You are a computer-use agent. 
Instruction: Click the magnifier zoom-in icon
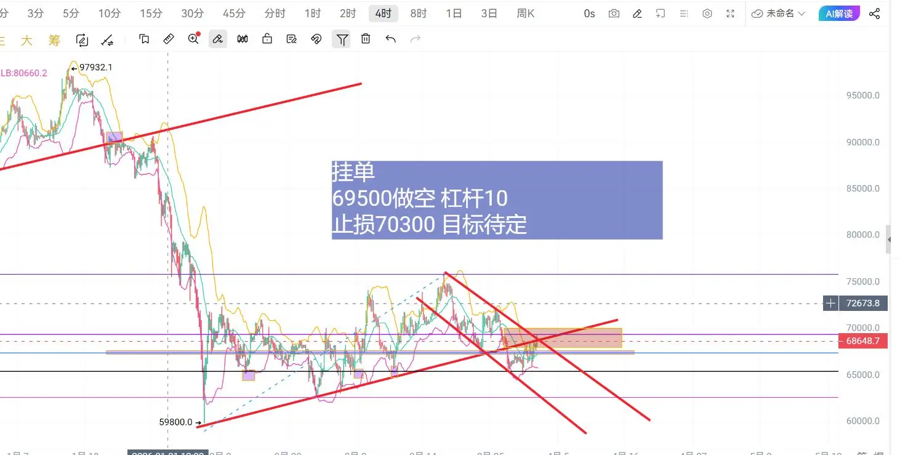tap(193, 39)
